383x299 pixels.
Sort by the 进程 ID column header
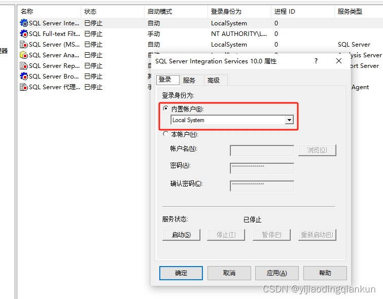click(x=303, y=12)
